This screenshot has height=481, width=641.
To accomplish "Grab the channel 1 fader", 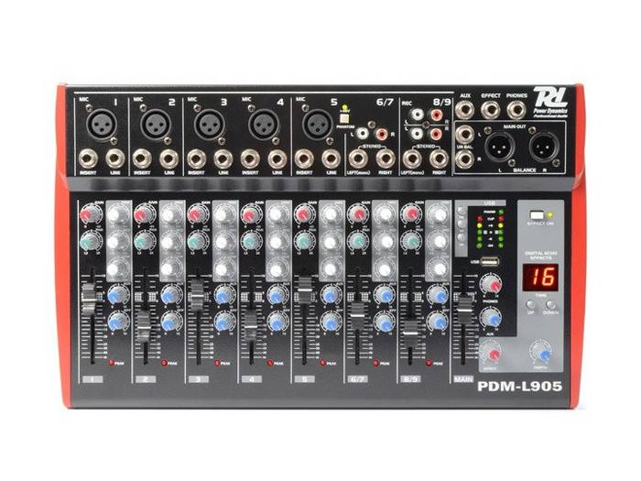I will click(x=89, y=298).
